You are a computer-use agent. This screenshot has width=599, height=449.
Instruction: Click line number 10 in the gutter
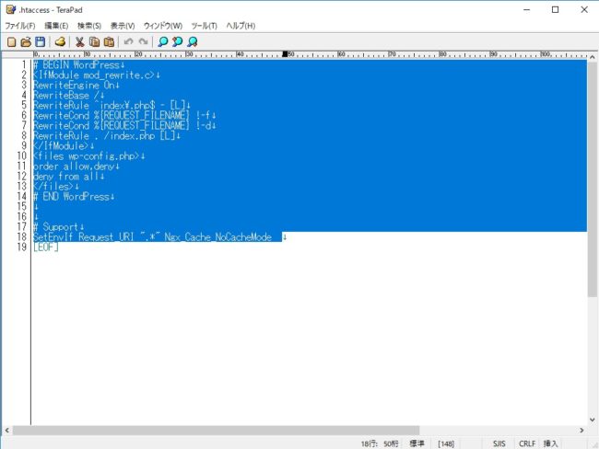(21, 156)
